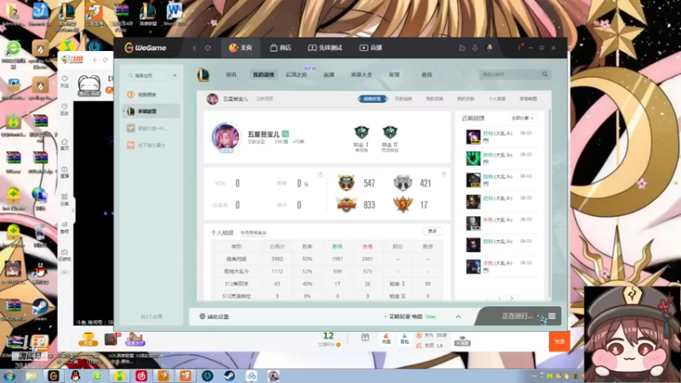Viewport: 681px width, 383px height.
Task: Go to next page of recent matches
Action: (512, 299)
